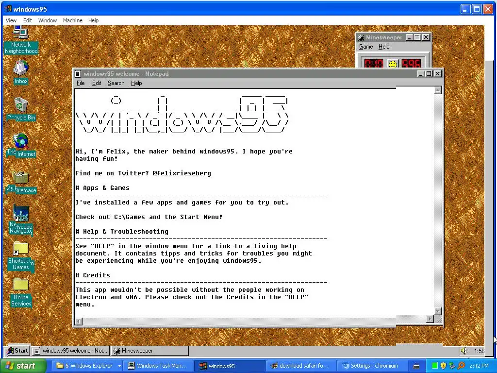Click the '# Credits' heading in Notepad

click(x=93, y=275)
